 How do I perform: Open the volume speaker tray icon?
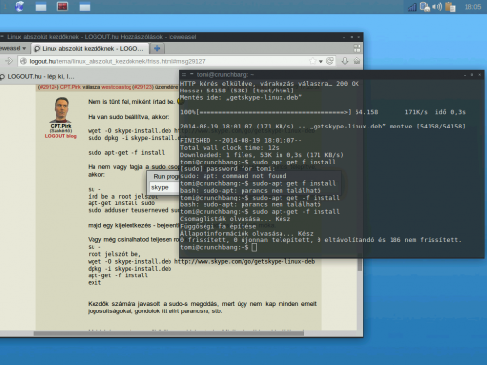point(437,7)
